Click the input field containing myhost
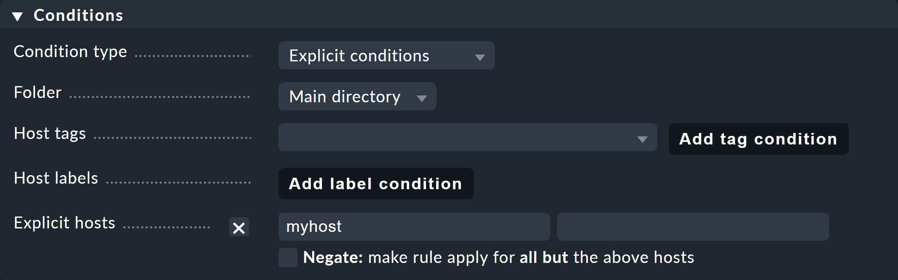898x280 pixels. click(x=414, y=226)
